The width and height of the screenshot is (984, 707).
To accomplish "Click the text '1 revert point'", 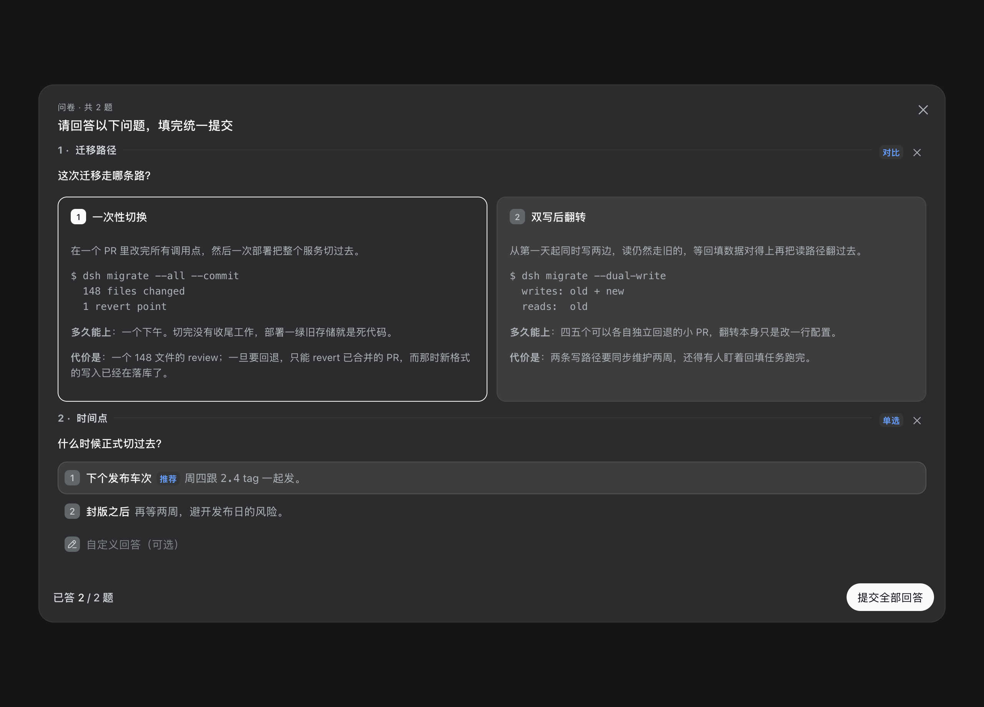I will point(125,306).
